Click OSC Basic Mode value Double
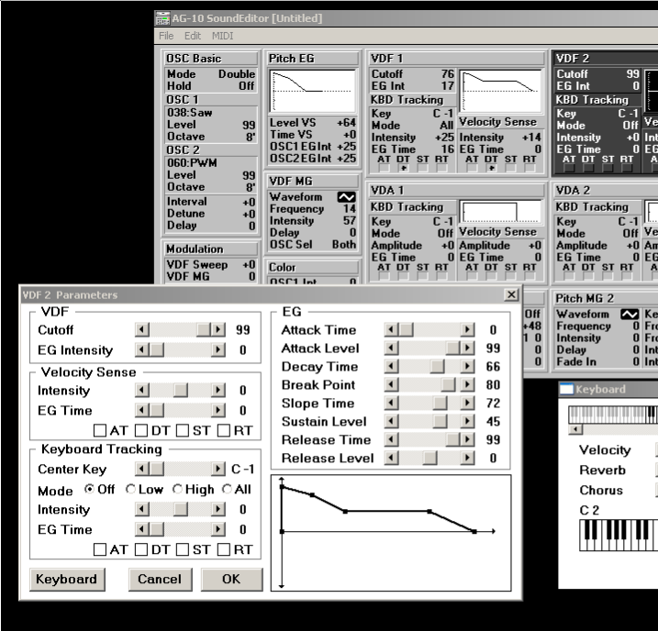The height and width of the screenshot is (631, 658). tap(237, 73)
